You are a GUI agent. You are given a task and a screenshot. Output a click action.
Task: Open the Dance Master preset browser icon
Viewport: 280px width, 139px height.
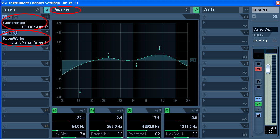point(46,27)
